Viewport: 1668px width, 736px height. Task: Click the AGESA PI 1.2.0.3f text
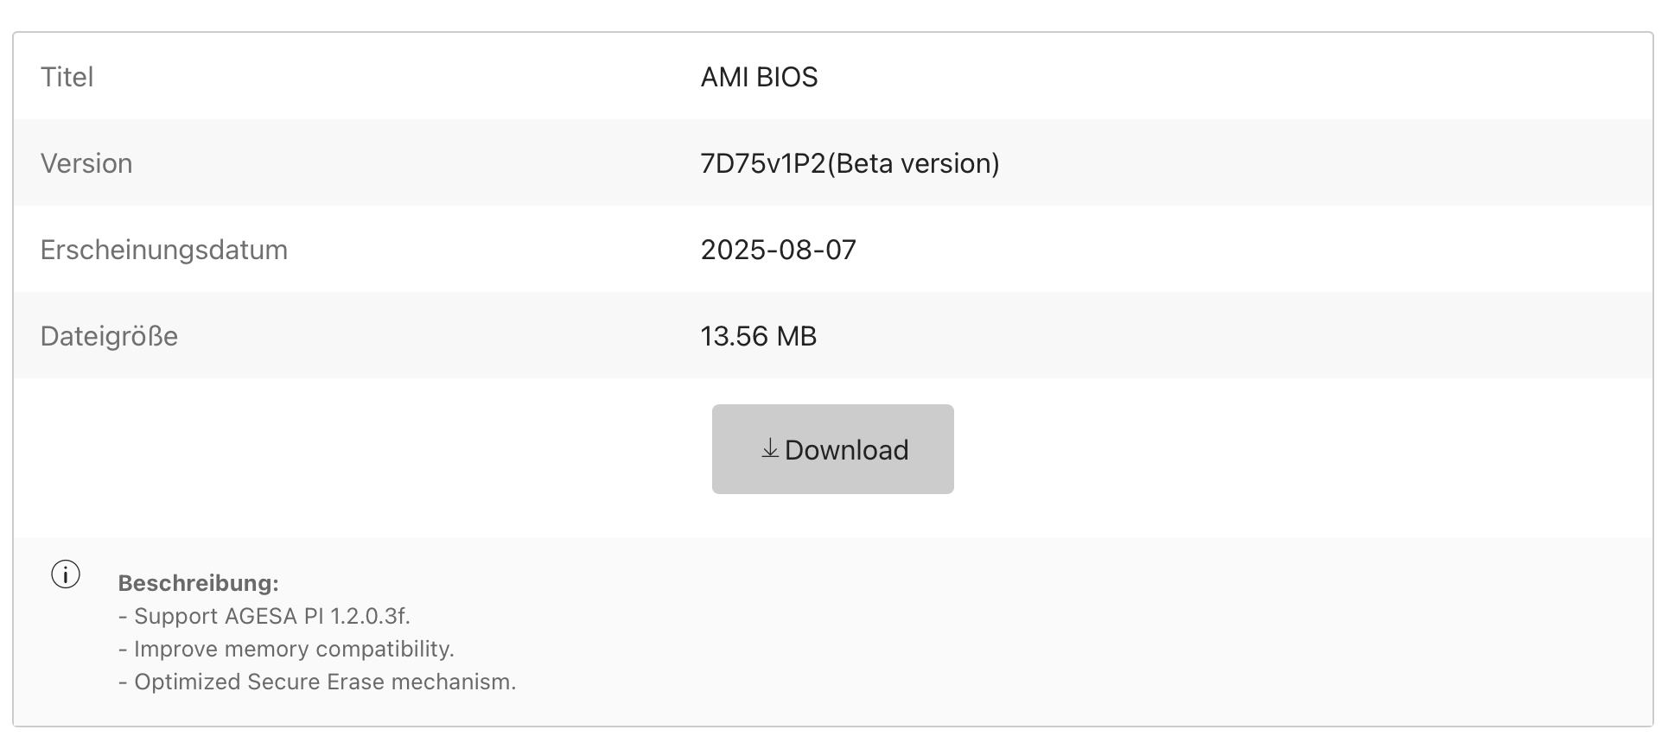(316, 616)
